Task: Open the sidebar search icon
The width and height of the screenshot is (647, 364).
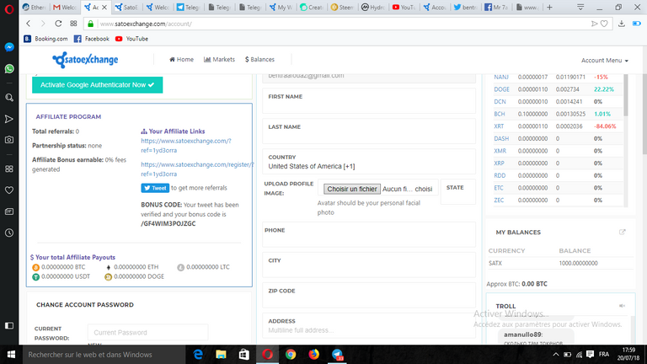Action: (x=9, y=98)
